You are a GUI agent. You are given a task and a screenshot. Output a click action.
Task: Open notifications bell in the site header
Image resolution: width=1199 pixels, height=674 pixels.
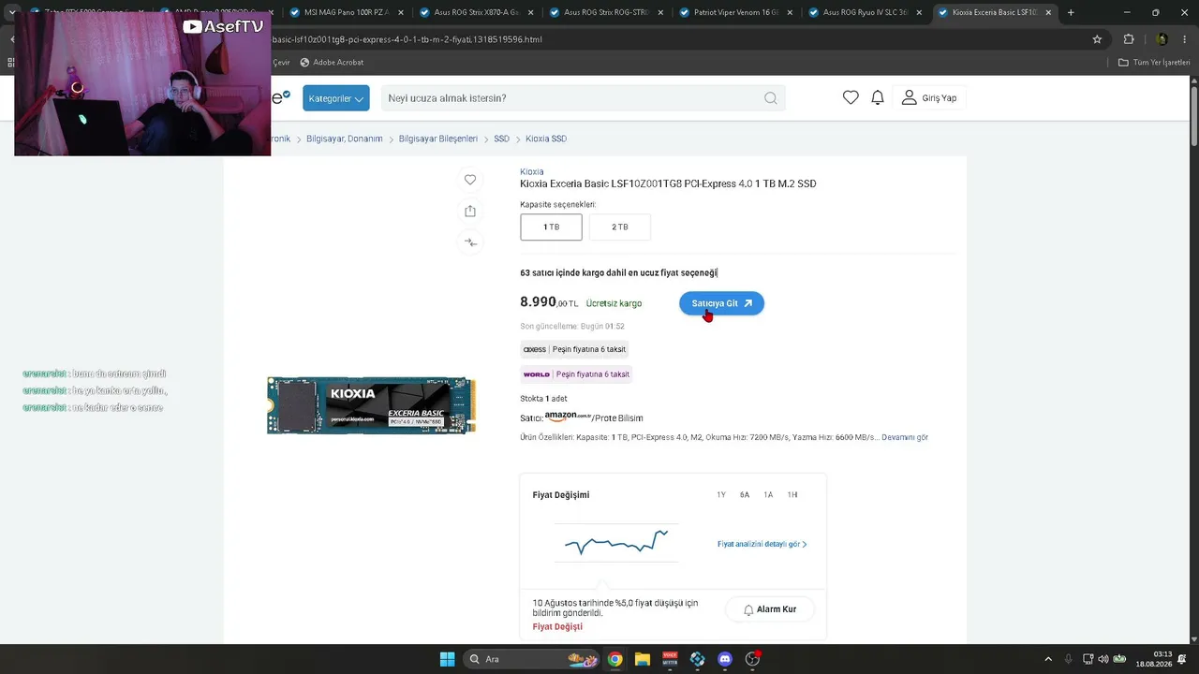pyautogui.click(x=878, y=97)
